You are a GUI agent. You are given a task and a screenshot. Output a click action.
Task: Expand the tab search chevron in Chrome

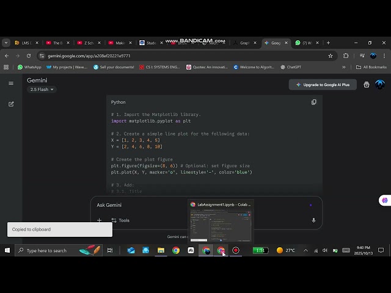(x=6, y=43)
